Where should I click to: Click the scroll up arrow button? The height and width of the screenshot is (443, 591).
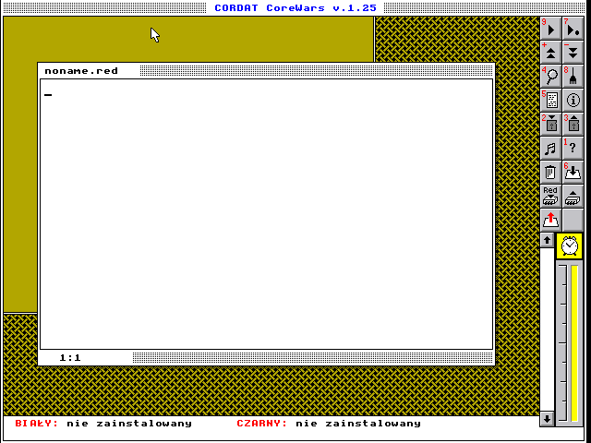[x=547, y=240]
